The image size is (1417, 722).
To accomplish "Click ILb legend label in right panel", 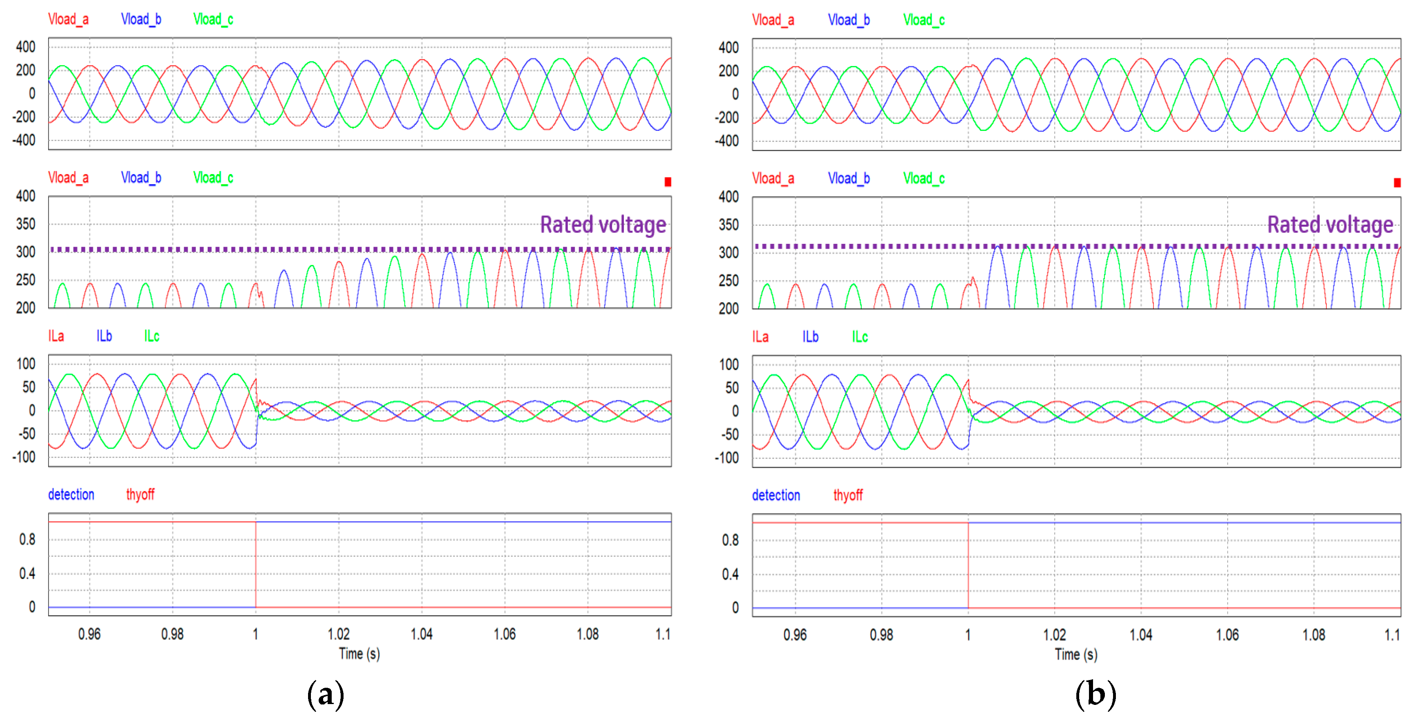I will tap(810, 337).
